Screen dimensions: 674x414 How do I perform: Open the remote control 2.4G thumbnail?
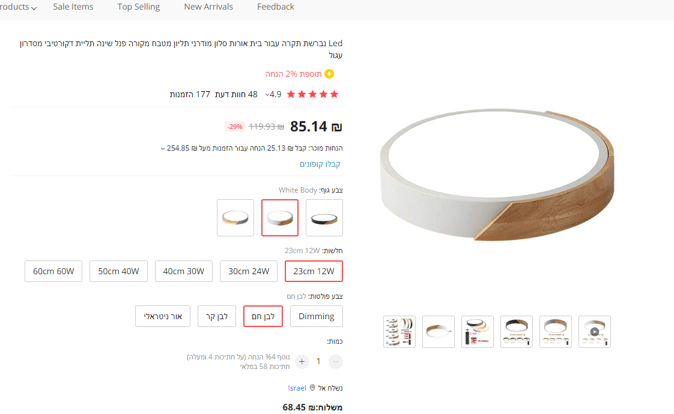coord(478,331)
